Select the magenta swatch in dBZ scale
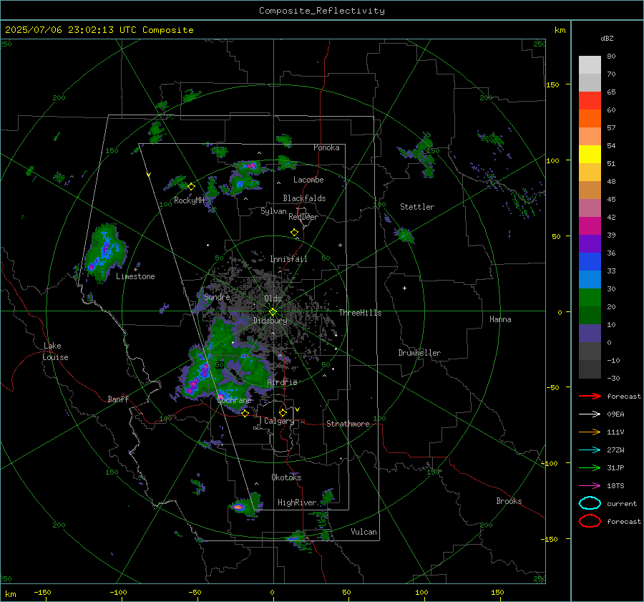 590,226
